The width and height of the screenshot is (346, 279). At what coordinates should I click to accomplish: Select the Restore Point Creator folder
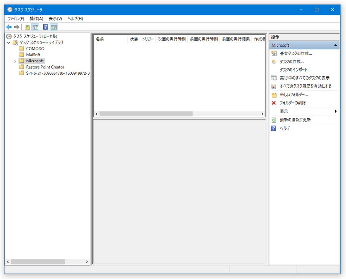point(45,67)
